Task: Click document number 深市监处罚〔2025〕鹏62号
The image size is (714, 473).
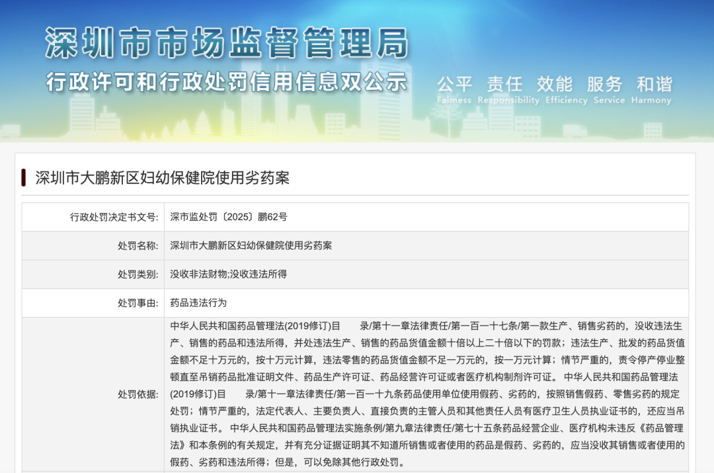Action: (x=229, y=216)
